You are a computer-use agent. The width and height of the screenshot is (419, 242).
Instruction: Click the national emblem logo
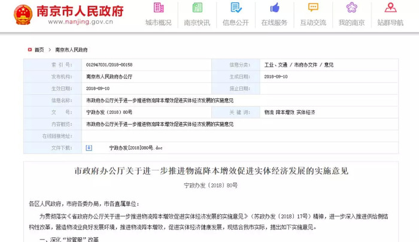click(x=23, y=15)
